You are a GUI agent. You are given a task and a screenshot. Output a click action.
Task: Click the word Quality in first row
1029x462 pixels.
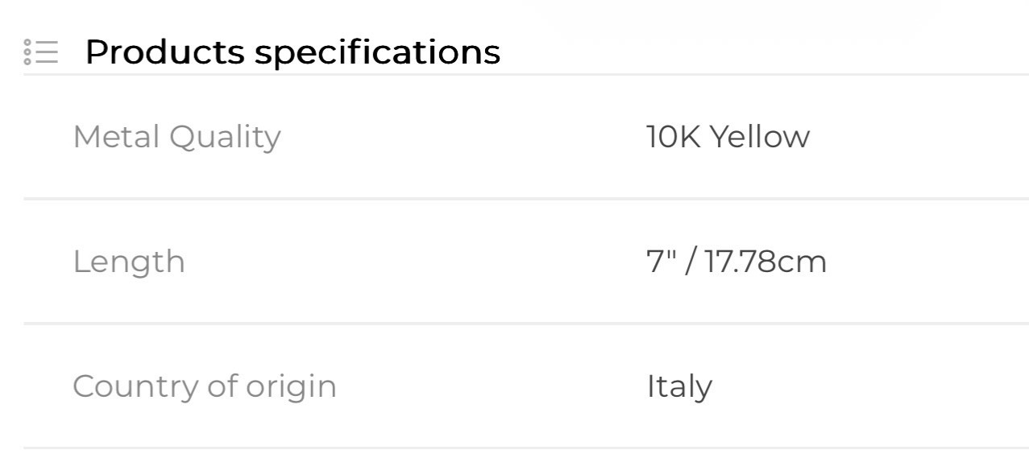[x=225, y=138]
